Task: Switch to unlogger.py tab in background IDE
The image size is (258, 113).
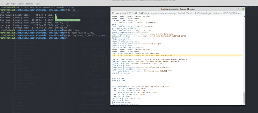Action: click(x=104, y=11)
